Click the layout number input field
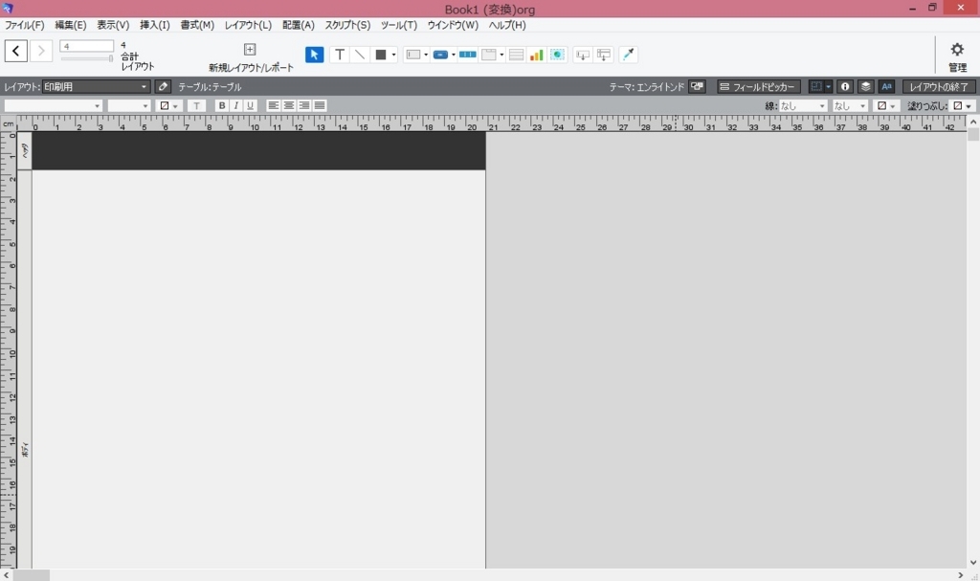 (x=87, y=46)
